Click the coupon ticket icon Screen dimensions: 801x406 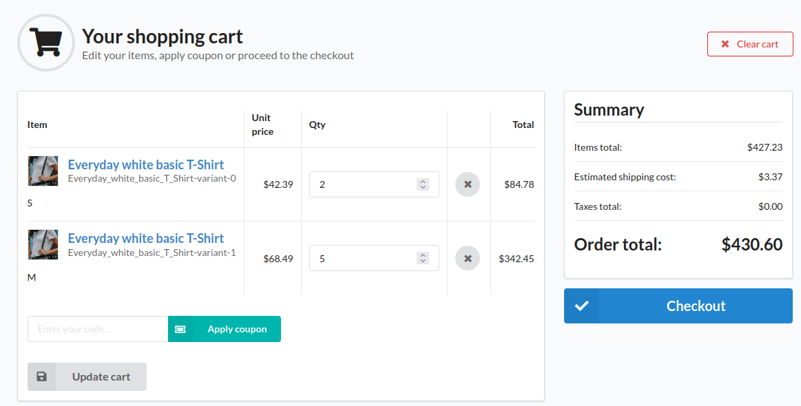pyautogui.click(x=180, y=329)
